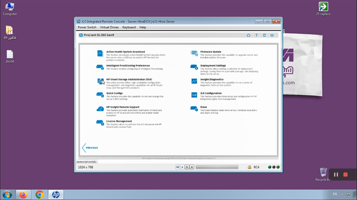Click the console playback progress bar
The image size is (357, 200).
point(217,167)
